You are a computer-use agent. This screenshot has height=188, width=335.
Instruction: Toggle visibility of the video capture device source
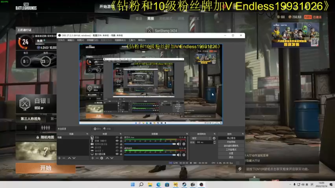point(117,144)
